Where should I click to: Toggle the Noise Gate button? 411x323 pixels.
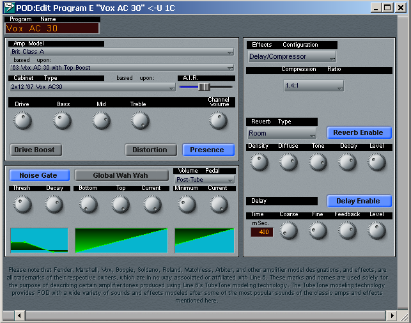click(x=38, y=175)
